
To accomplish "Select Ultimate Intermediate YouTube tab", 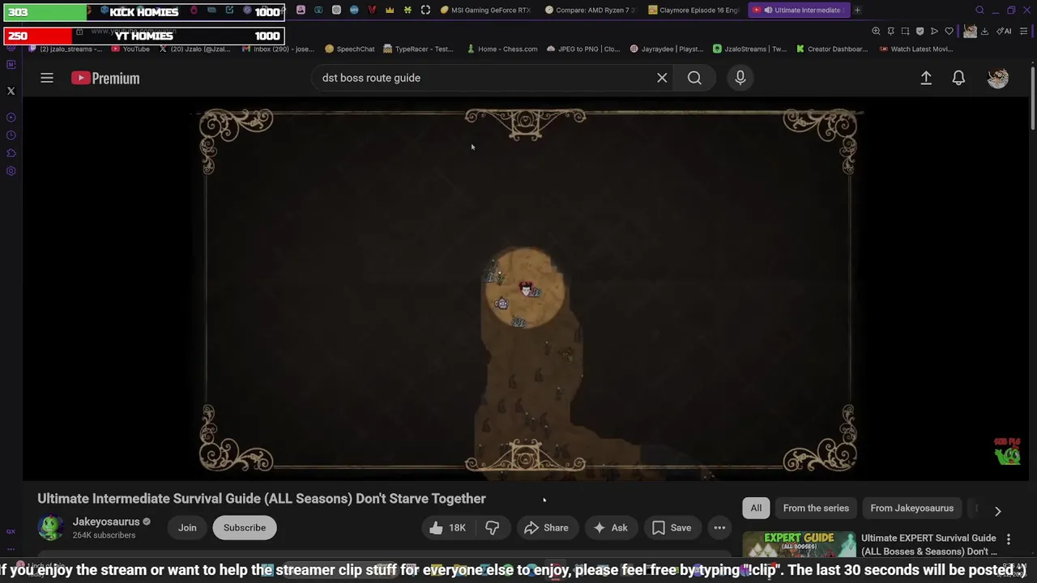I will pyautogui.click(x=799, y=11).
